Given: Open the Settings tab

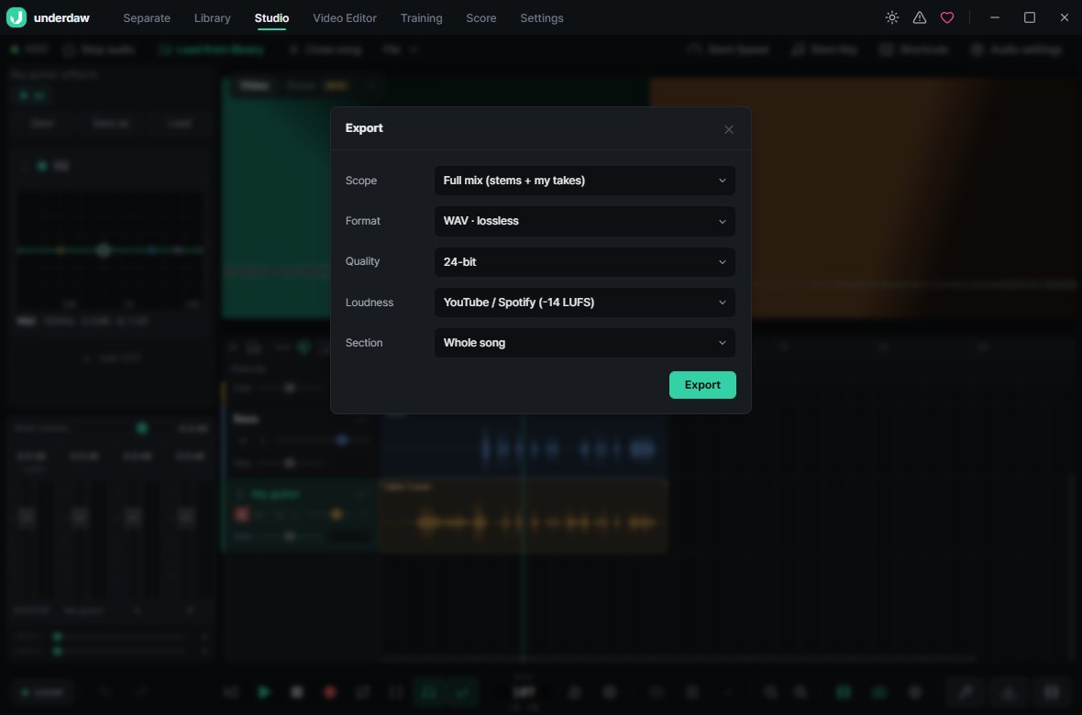Looking at the screenshot, I should [542, 18].
